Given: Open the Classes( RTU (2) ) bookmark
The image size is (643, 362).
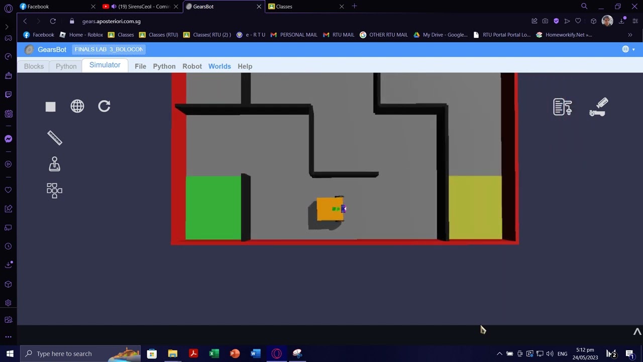Looking at the screenshot, I should [207, 35].
